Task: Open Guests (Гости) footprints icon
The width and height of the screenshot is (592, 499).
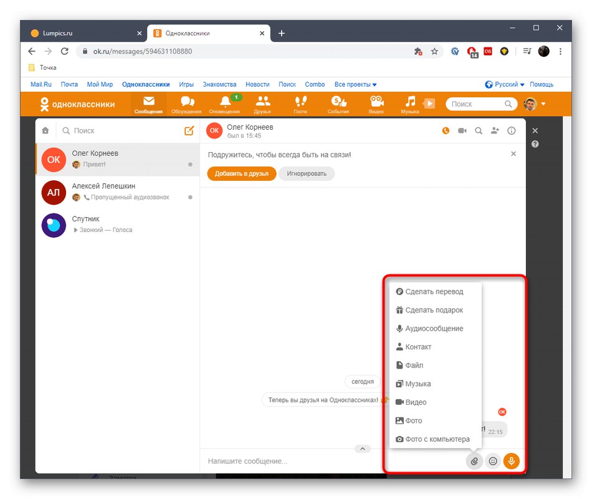Action: (300, 104)
